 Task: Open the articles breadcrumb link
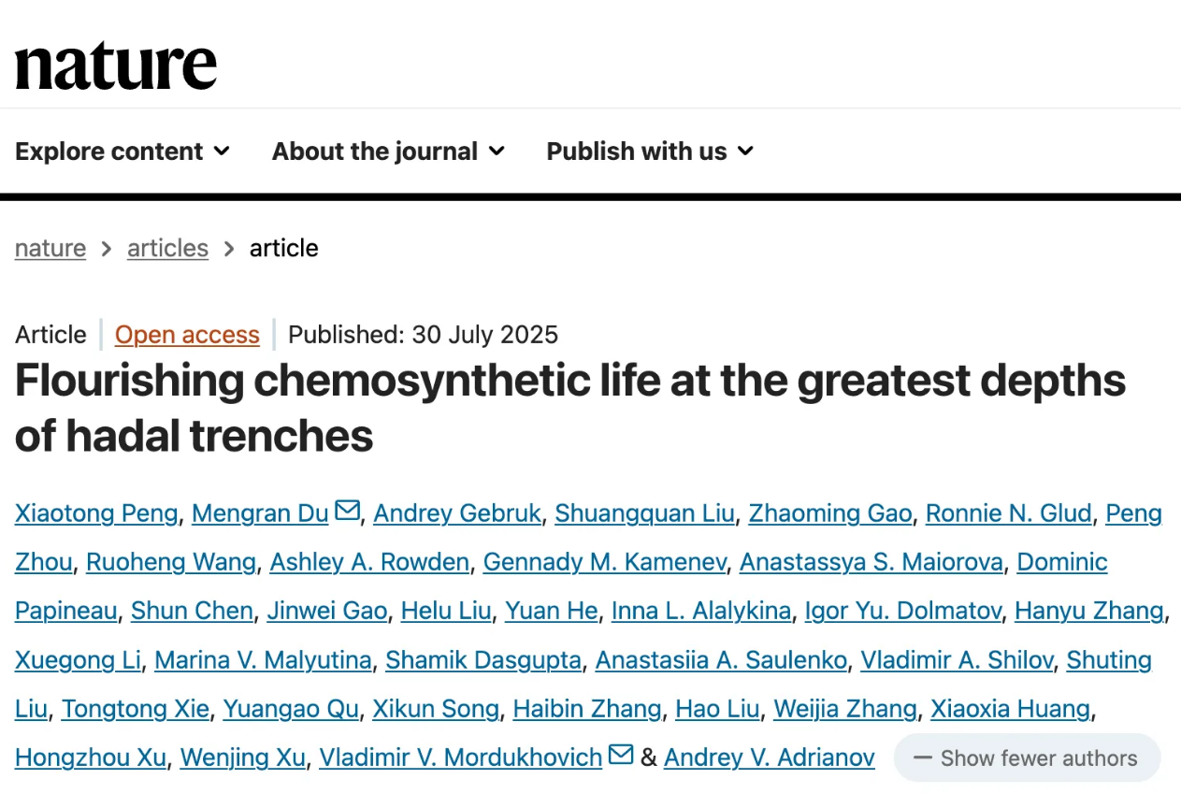pyautogui.click(x=167, y=248)
